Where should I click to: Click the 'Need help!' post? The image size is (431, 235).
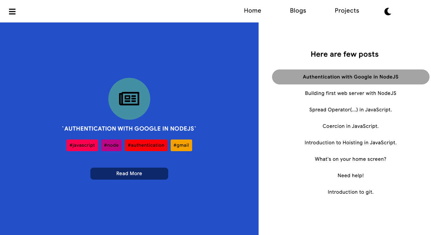click(x=350, y=175)
